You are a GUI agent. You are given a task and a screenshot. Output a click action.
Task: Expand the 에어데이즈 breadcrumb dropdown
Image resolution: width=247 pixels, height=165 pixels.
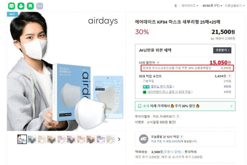click(190, 6)
